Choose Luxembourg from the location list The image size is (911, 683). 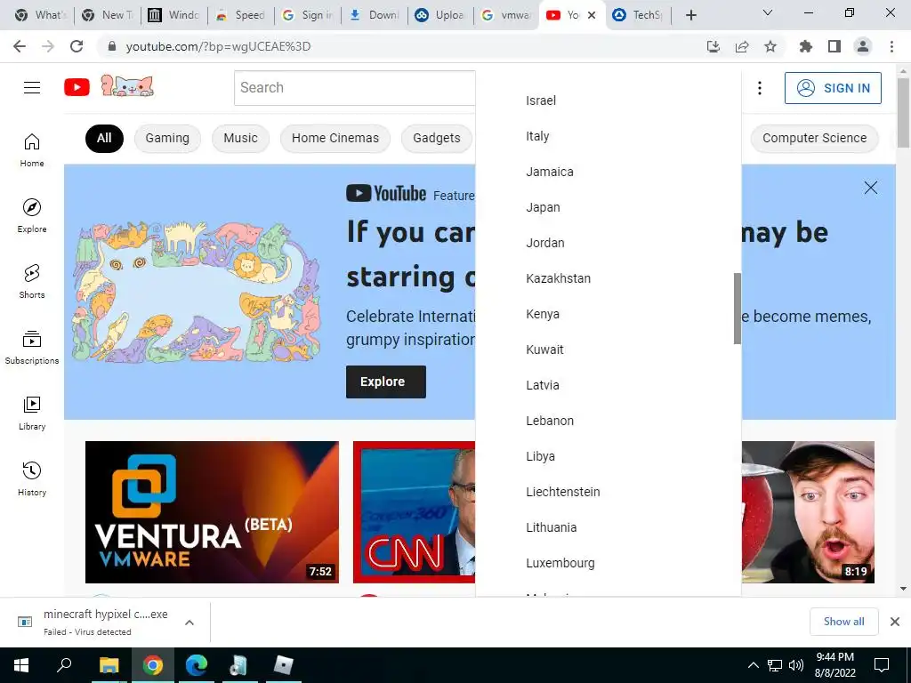609,563
